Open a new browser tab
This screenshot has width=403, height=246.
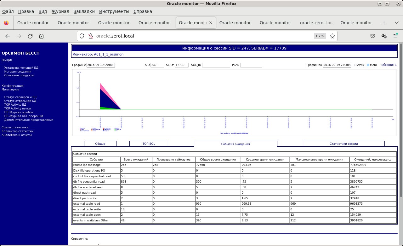[x=384, y=23]
